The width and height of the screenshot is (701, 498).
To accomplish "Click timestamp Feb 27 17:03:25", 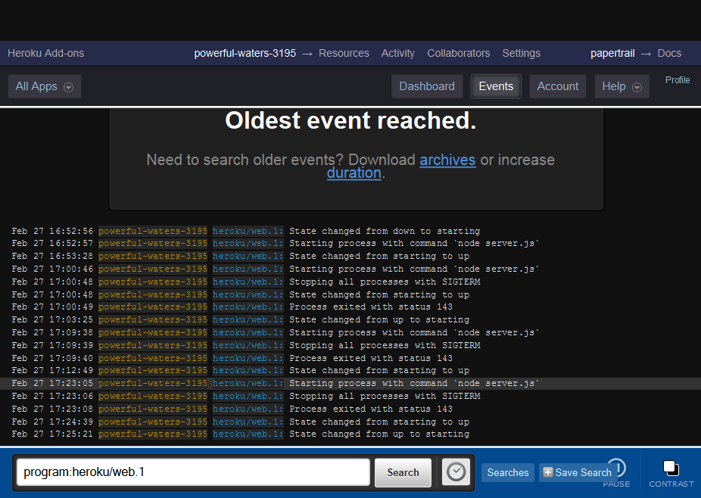I will tap(52, 320).
